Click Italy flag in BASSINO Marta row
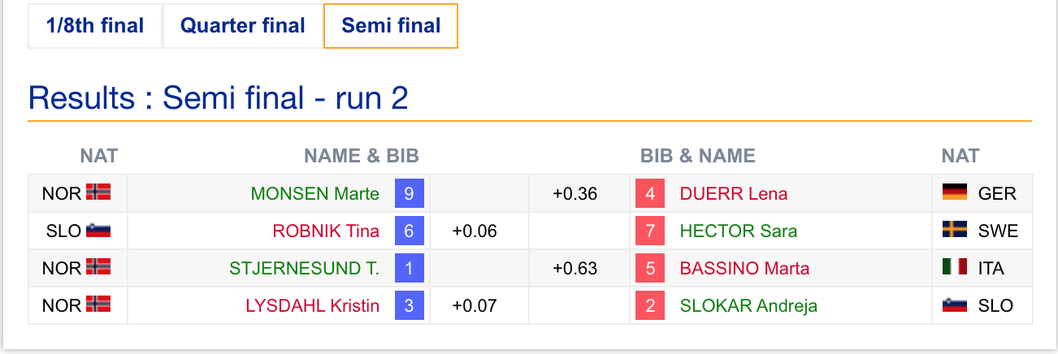The image size is (1058, 354). pos(954,267)
